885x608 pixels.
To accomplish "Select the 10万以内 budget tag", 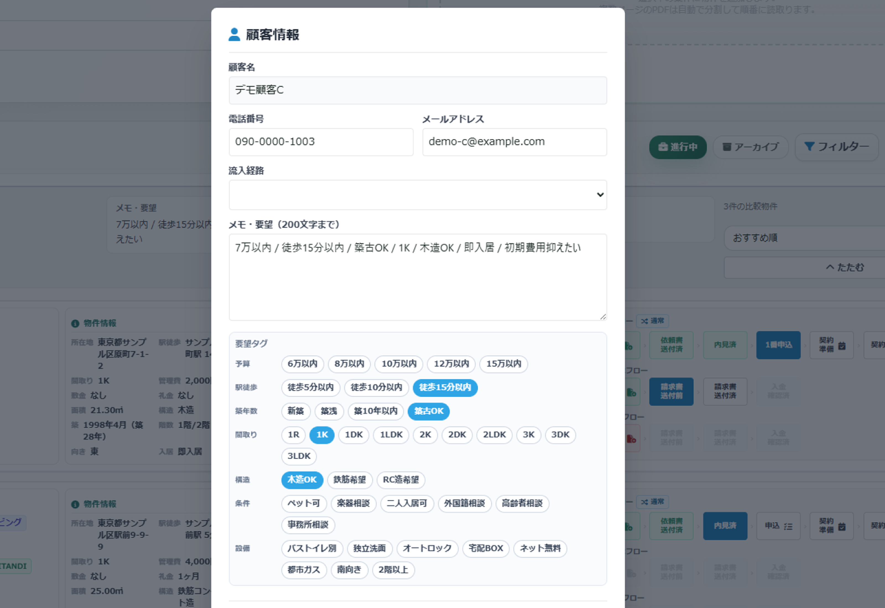I will 399,364.
